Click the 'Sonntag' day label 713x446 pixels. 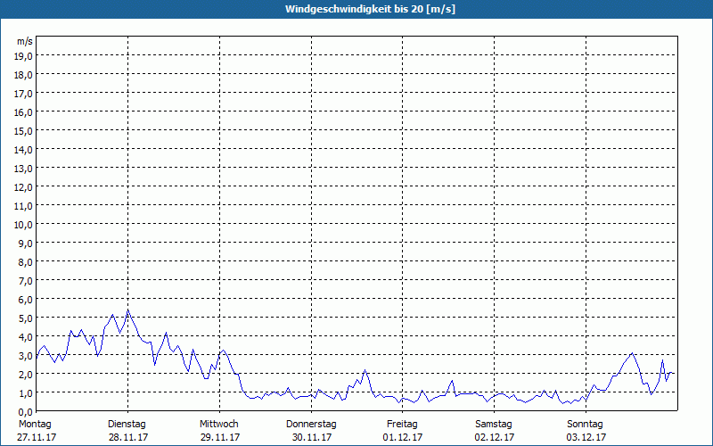586,425
